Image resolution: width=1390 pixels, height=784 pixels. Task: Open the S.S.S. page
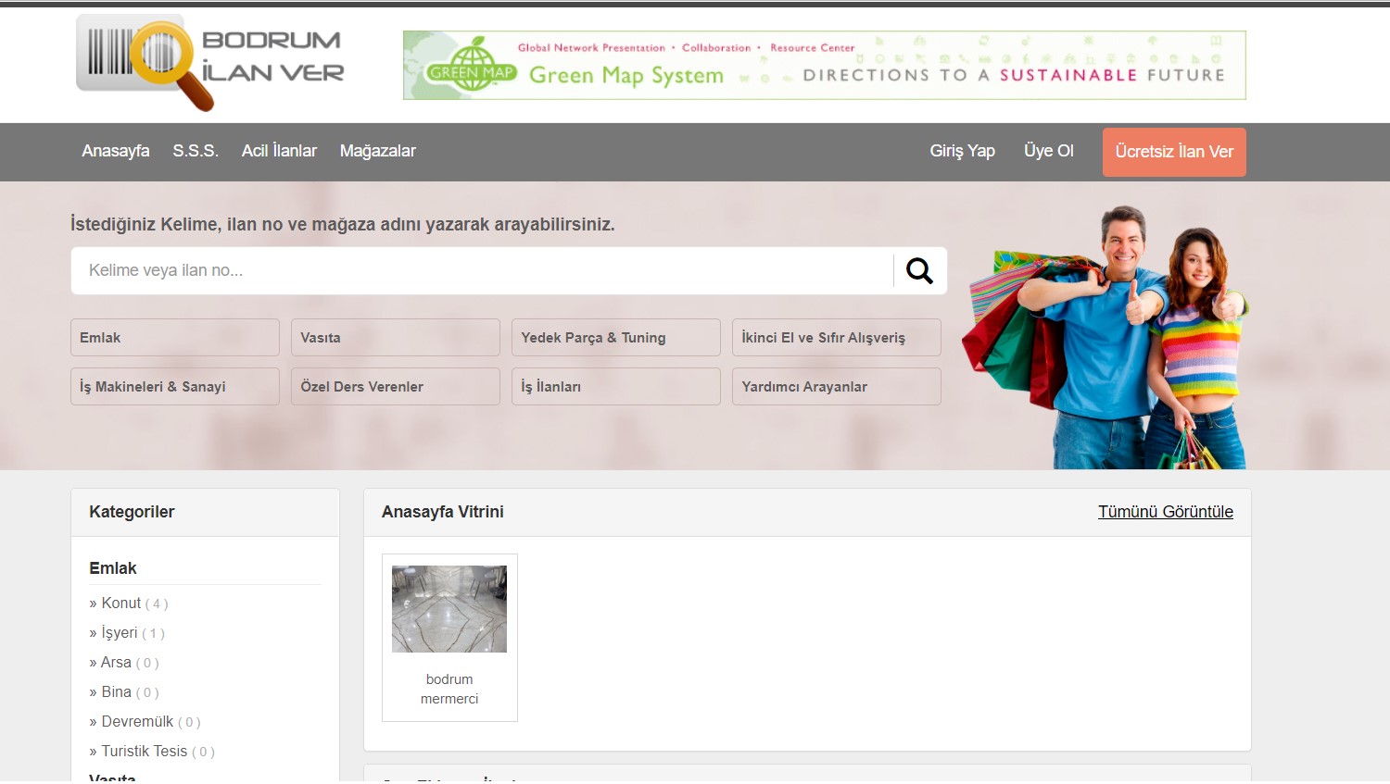click(x=196, y=151)
